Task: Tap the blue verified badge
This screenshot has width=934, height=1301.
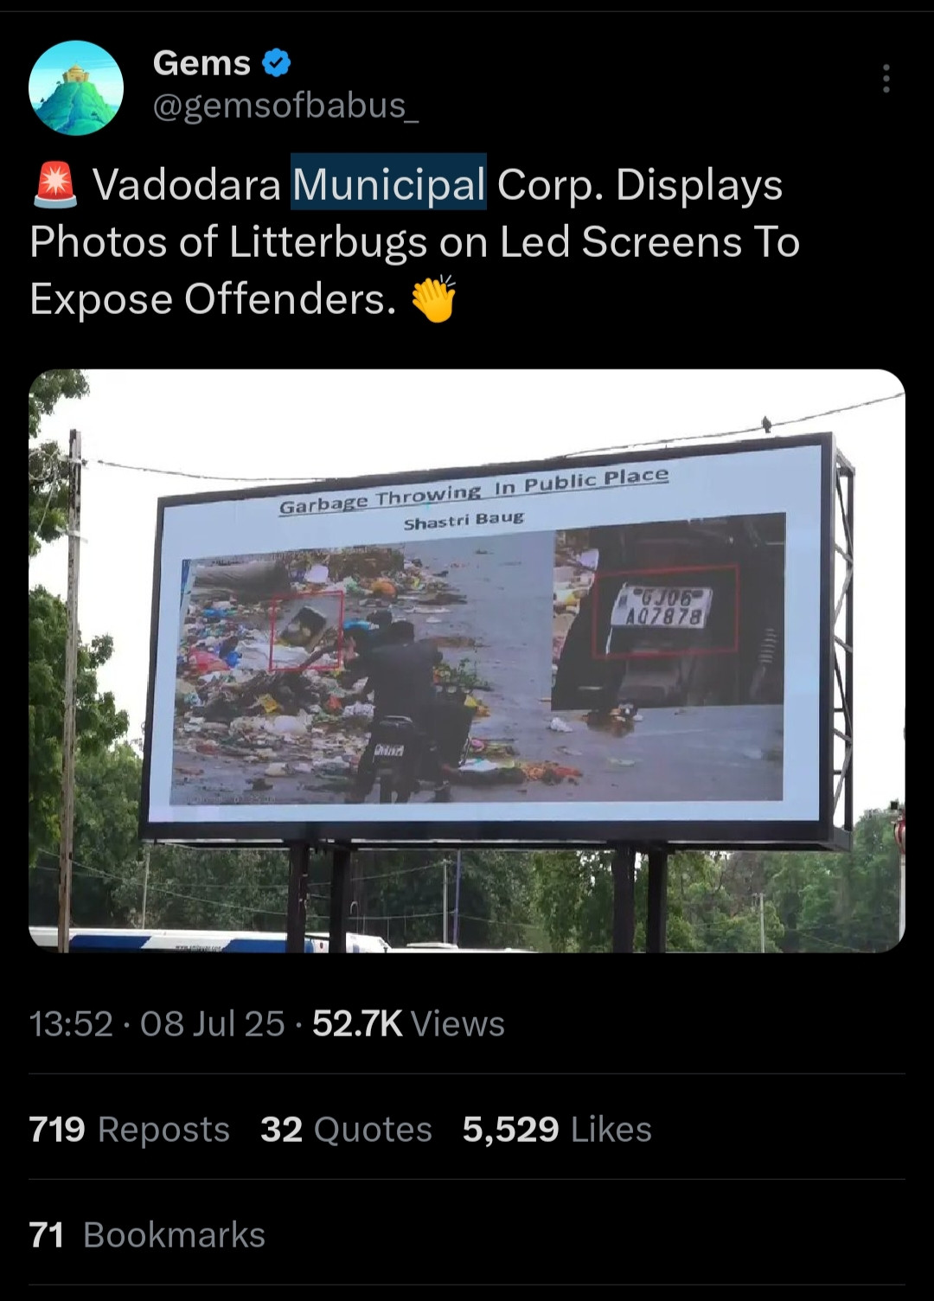Action: point(276,63)
